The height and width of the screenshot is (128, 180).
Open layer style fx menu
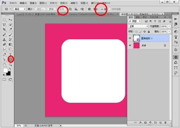140,122
